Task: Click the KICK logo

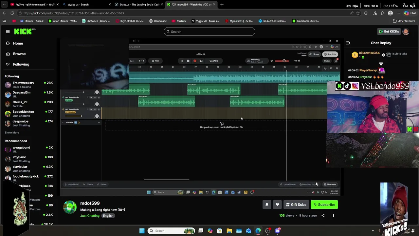Action: [x=25, y=31]
